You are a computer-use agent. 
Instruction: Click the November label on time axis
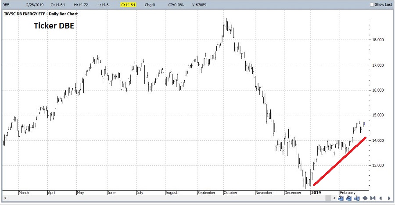click(264, 193)
